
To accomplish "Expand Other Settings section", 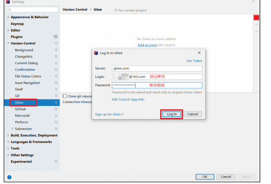I will [x=8, y=155].
